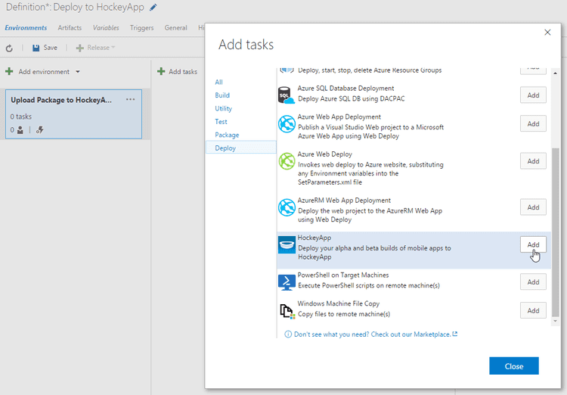Select the Test task category

coord(221,122)
